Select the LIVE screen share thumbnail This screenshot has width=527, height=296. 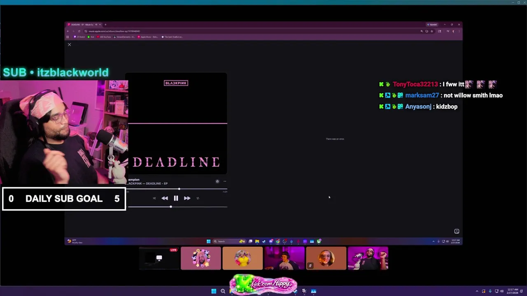159,258
